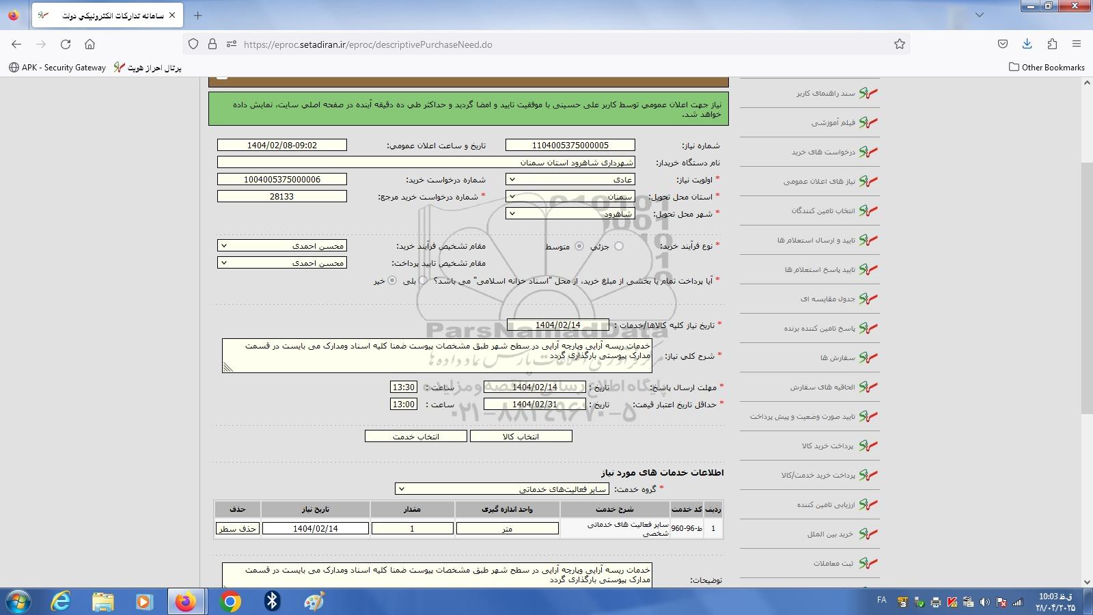1093x615 pixels.
Task: Reload the page with refresh icon
Action: 66,44
